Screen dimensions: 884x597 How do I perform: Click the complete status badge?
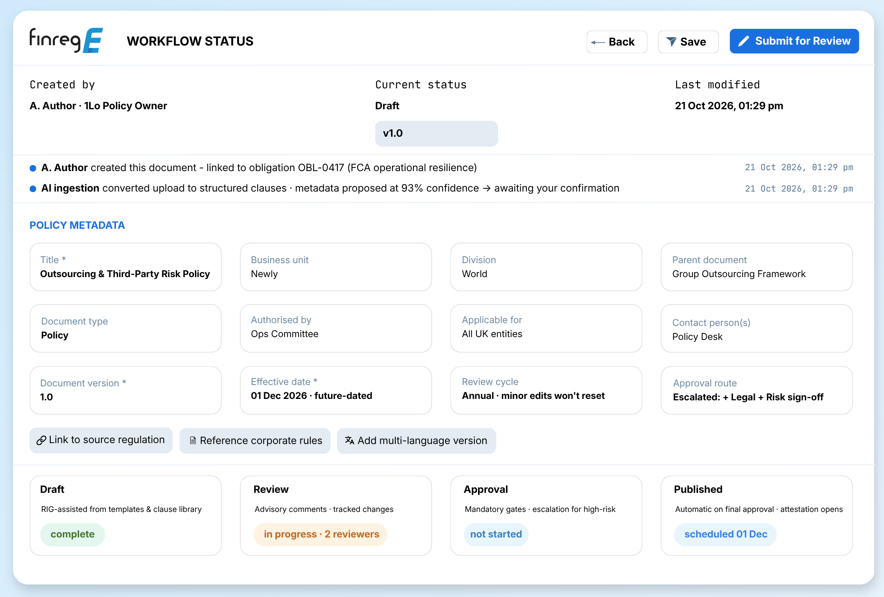point(73,534)
